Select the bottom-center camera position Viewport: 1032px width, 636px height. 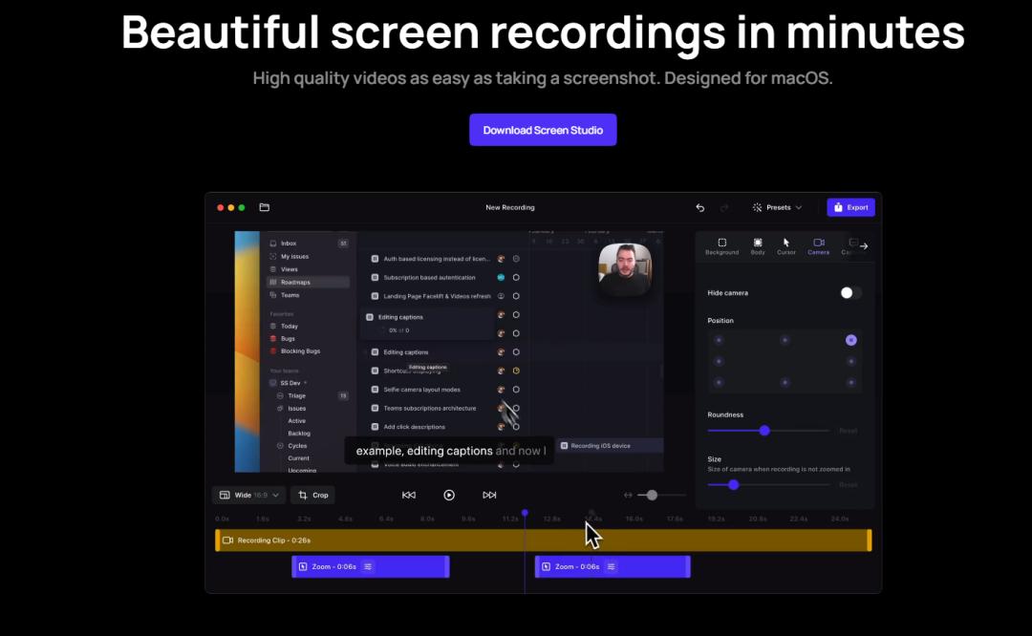coord(785,385)
